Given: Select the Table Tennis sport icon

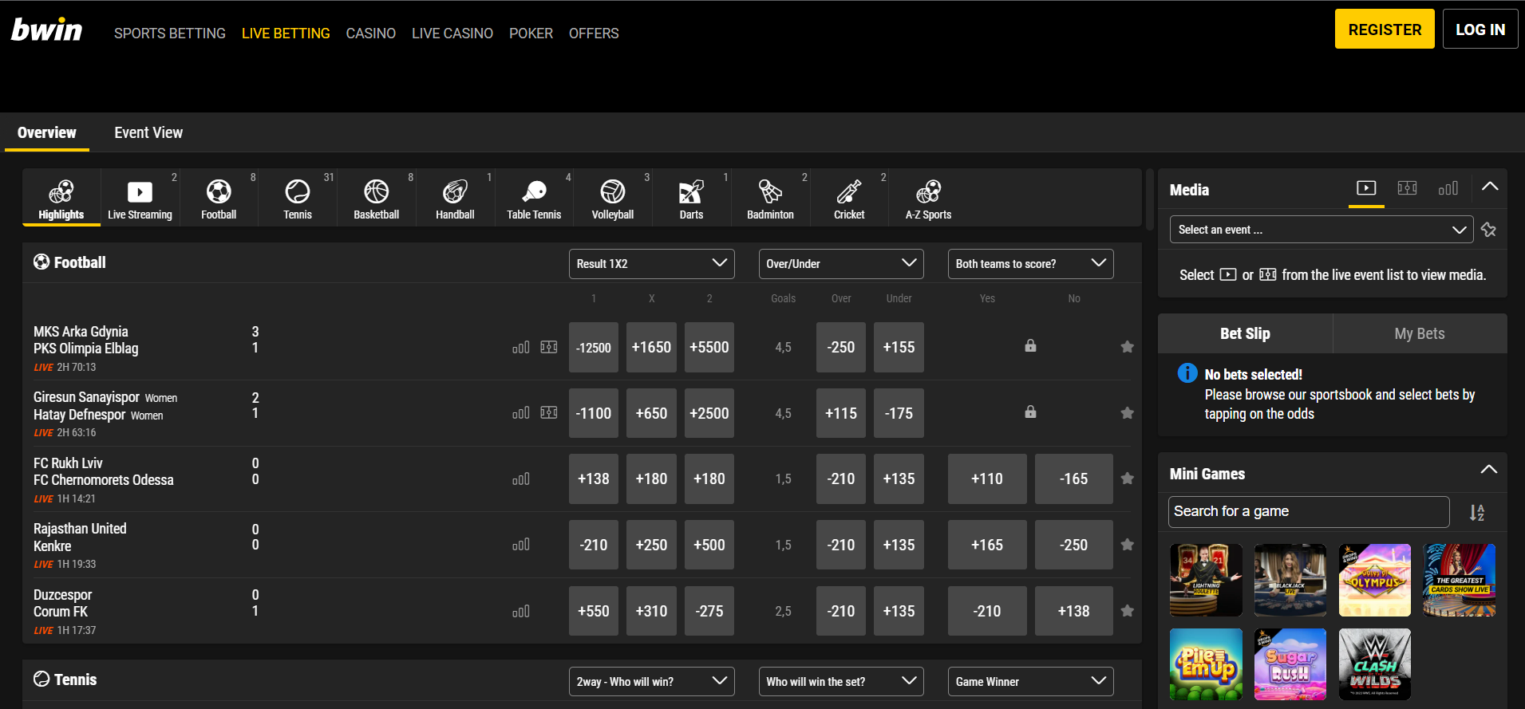Looking at the screenshot, I should tap(534, 199).
